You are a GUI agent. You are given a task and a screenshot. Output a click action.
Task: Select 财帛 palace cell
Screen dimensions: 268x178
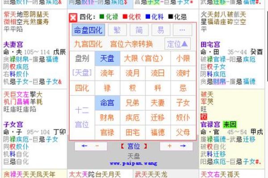[107, 117]
